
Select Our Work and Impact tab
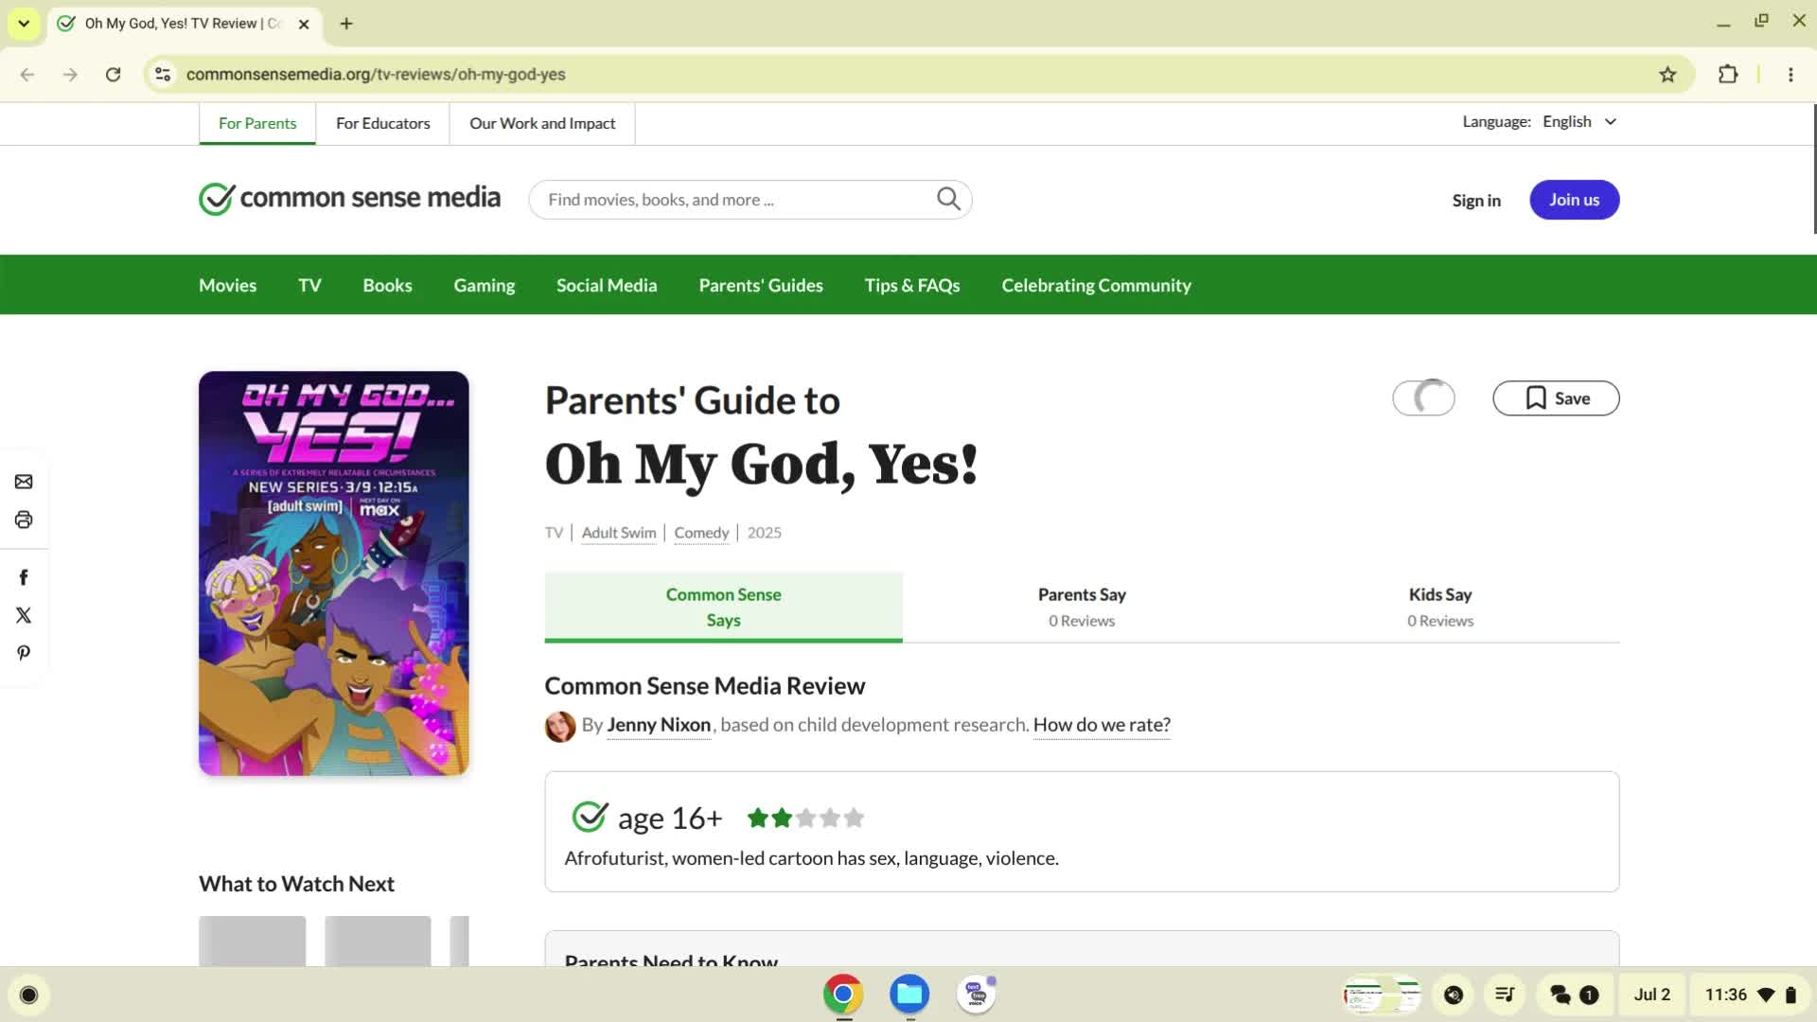coord(542,124)
